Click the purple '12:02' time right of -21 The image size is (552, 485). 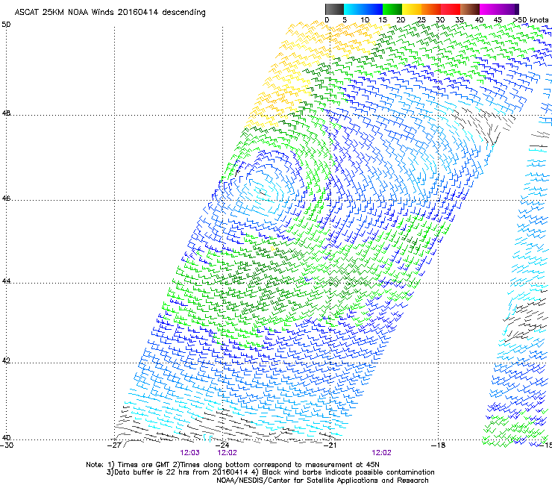(382, 453)
